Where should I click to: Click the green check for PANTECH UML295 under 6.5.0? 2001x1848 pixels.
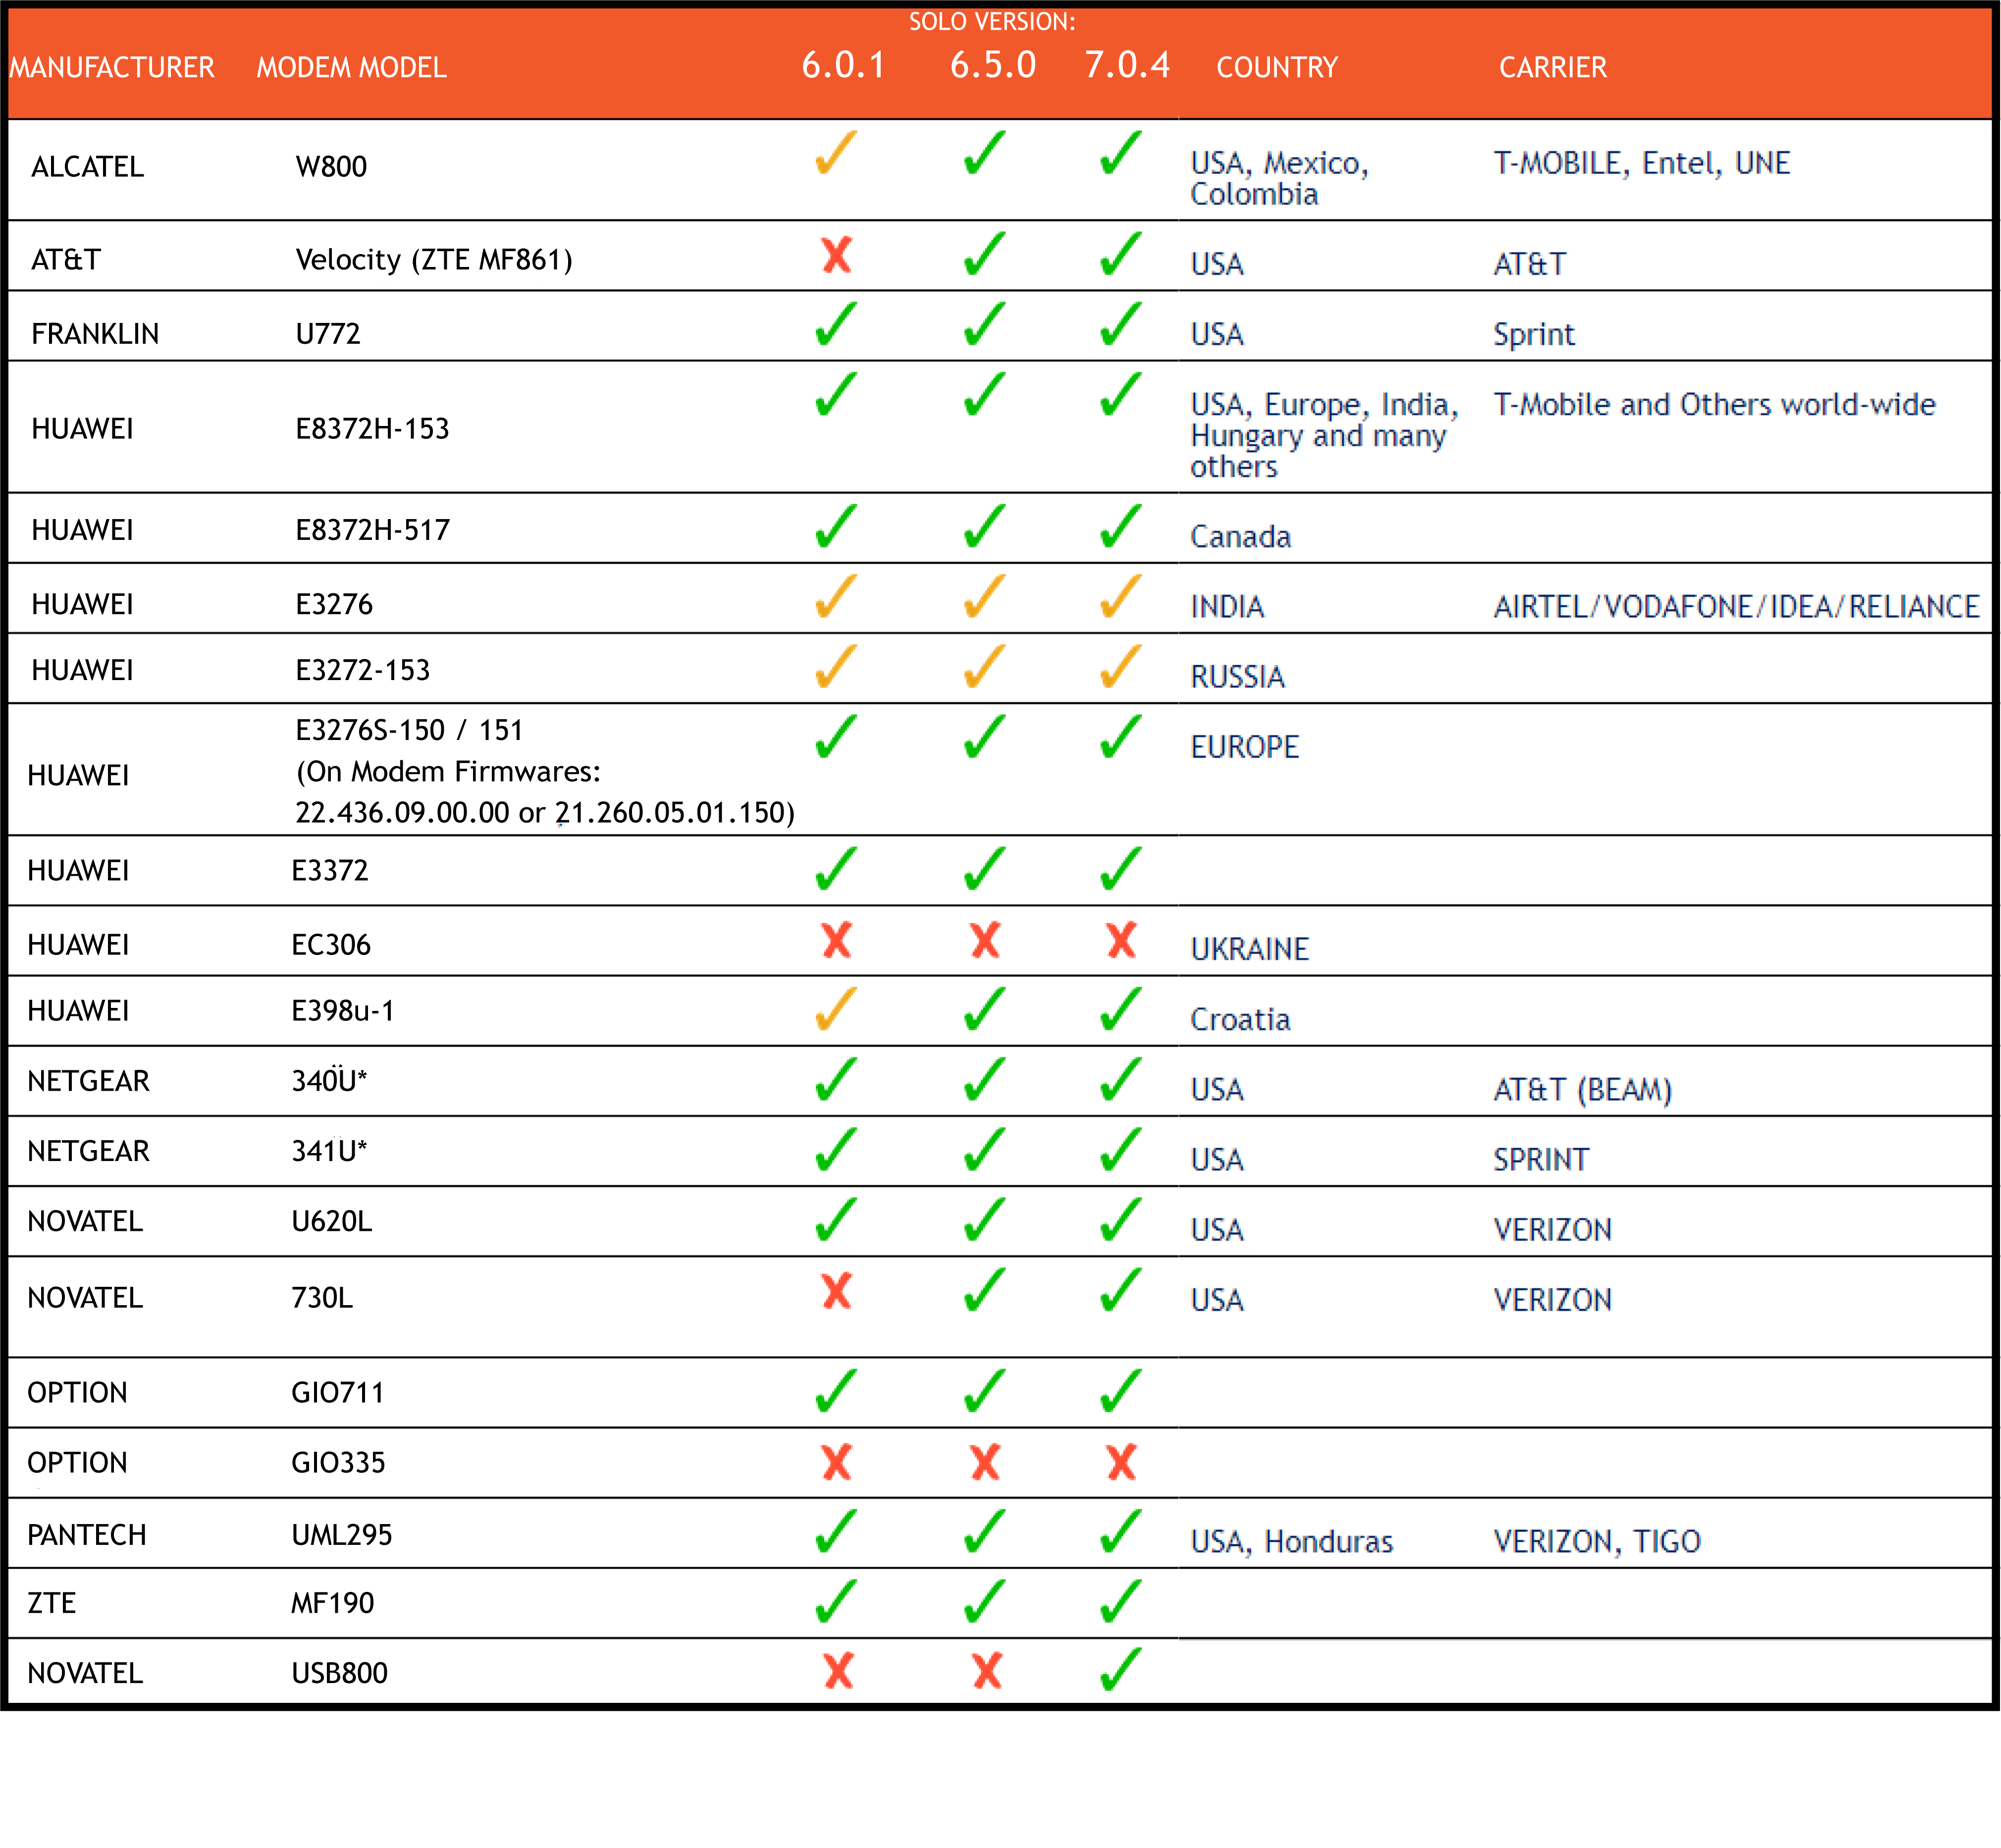pos(984,1531)
